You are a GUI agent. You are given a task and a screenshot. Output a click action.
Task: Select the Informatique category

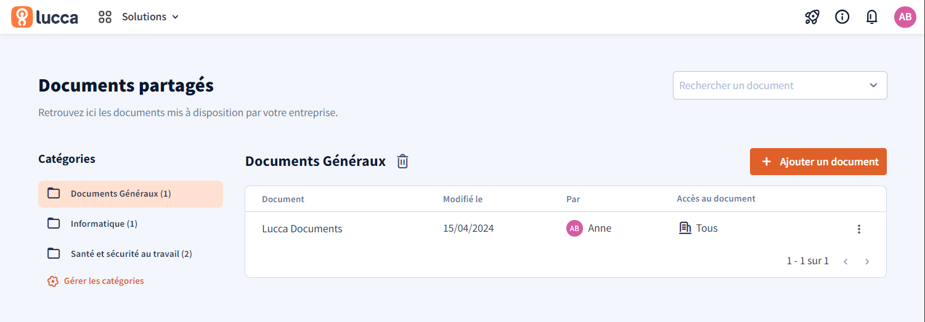click(x=131, y=224)
